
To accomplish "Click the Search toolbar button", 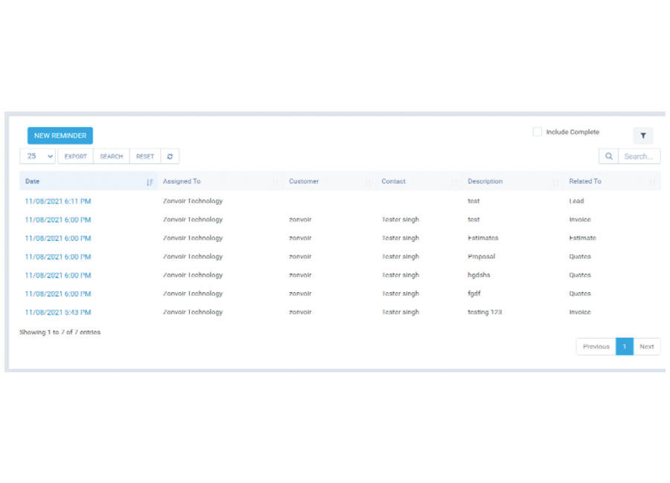I will (111, 157).
